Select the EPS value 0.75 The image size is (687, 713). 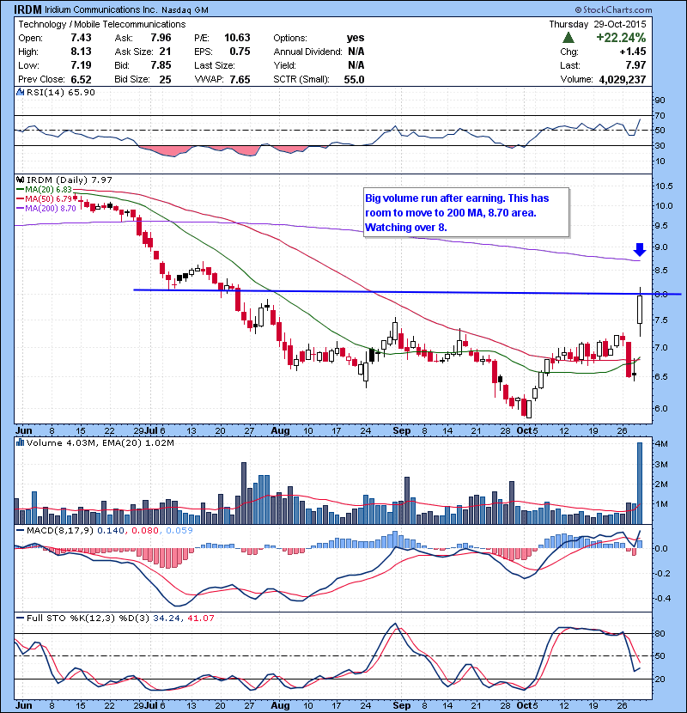click(240, 52)
